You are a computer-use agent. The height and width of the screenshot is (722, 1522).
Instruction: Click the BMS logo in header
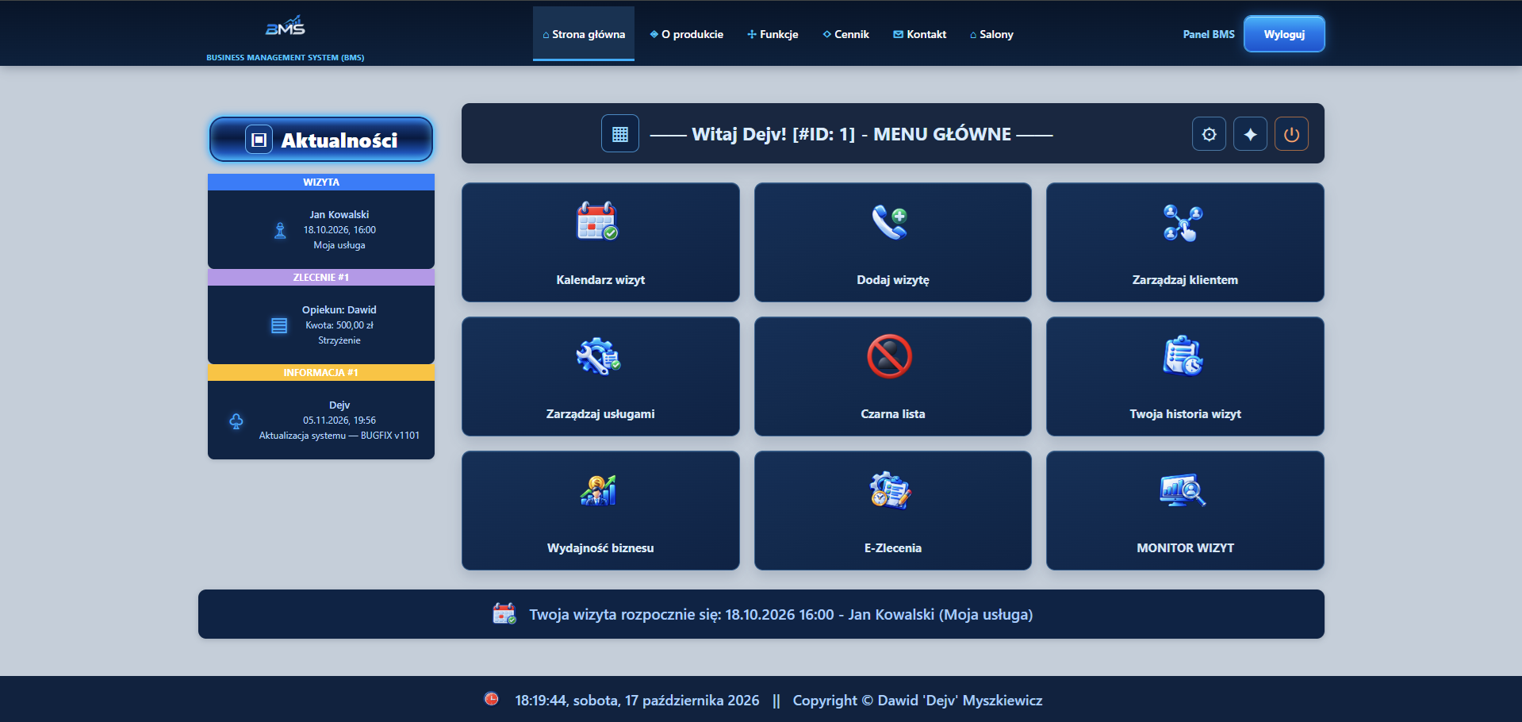point(286,26)
